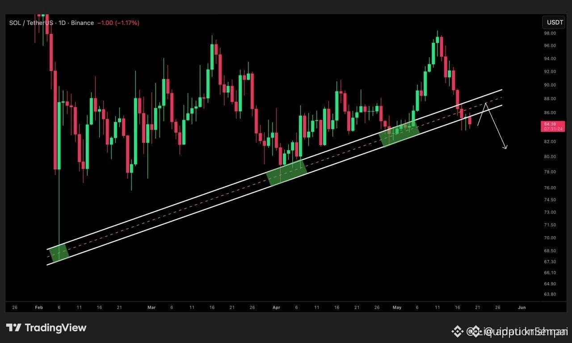The height and width of the screenshot is (343, 572).
Task: Select the 74.50 price level label
Action: tap(550, 200)
